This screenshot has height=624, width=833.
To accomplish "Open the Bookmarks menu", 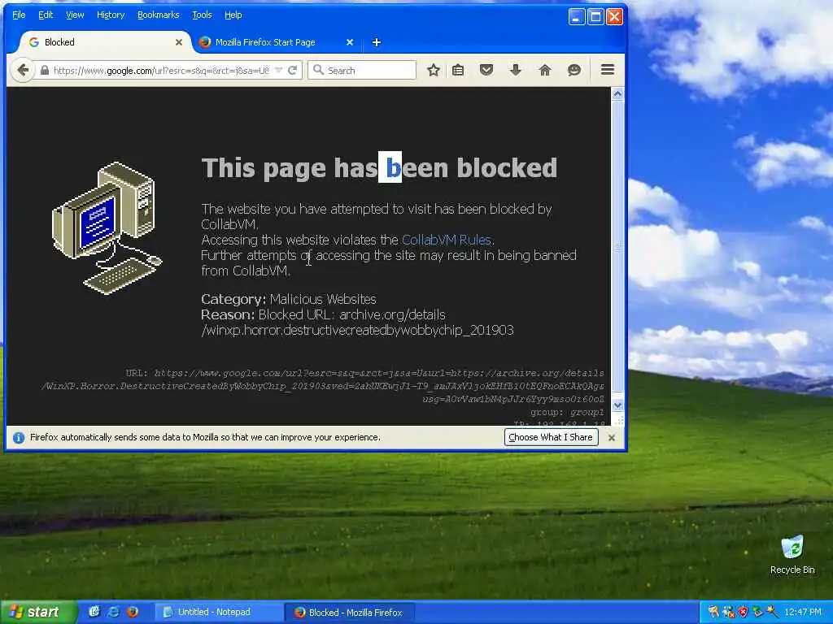I will 159,15.
